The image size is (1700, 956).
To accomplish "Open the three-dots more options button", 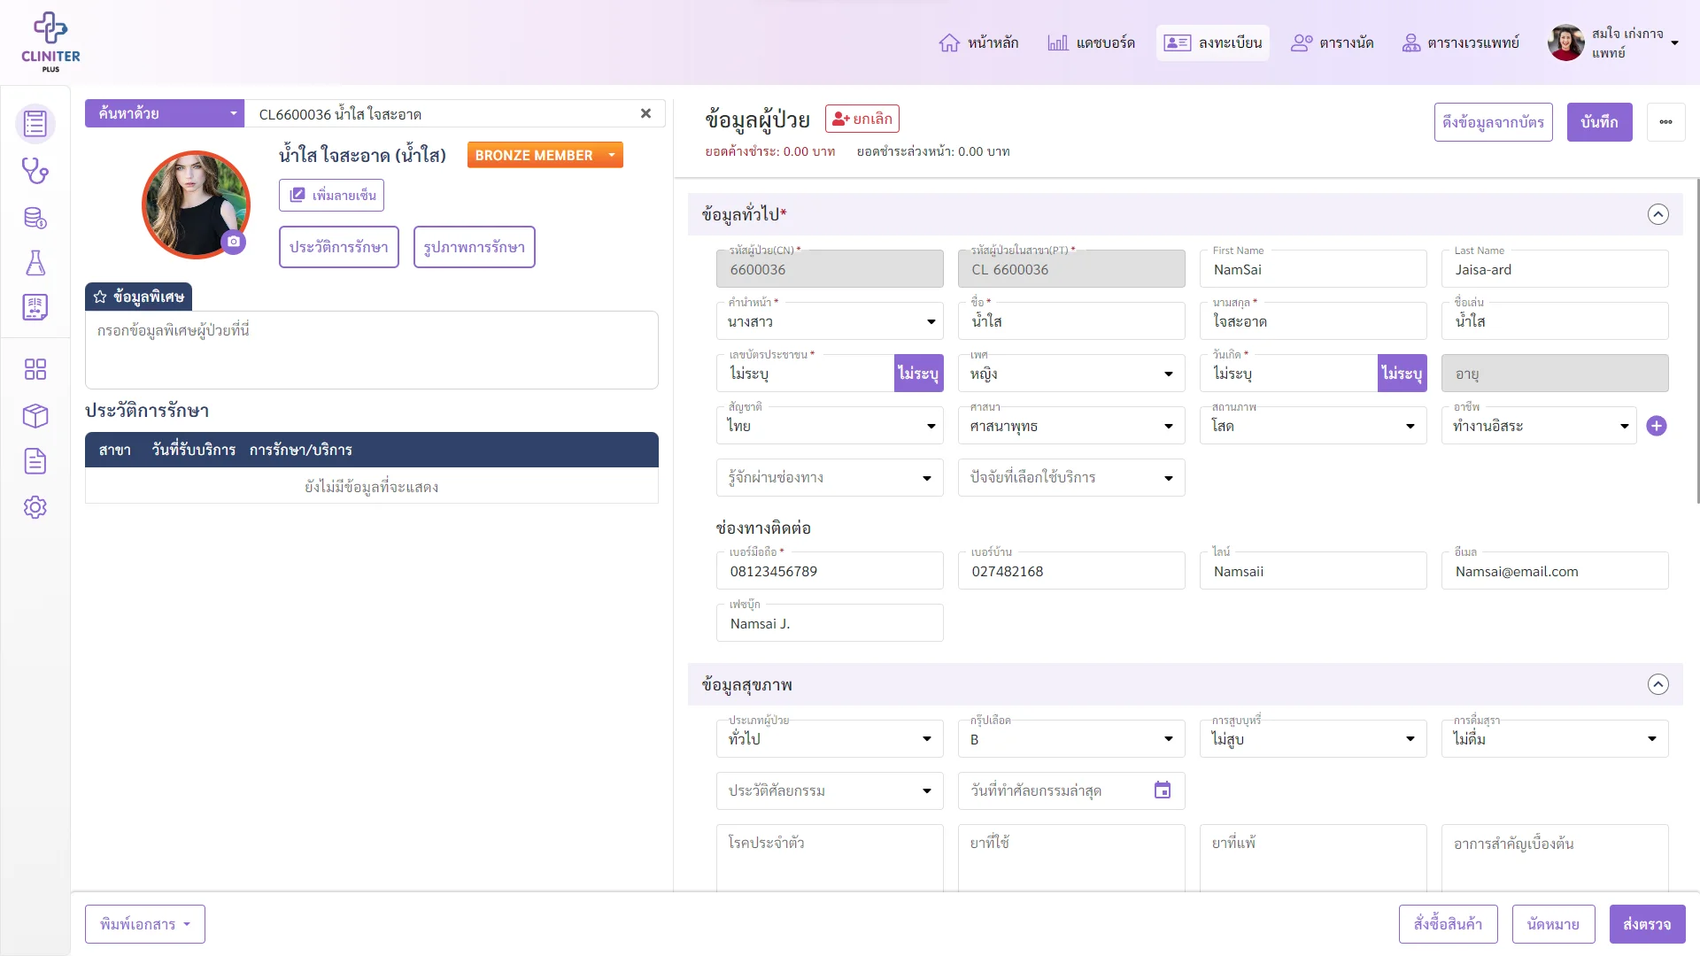I will click(x=1665, y=122).
